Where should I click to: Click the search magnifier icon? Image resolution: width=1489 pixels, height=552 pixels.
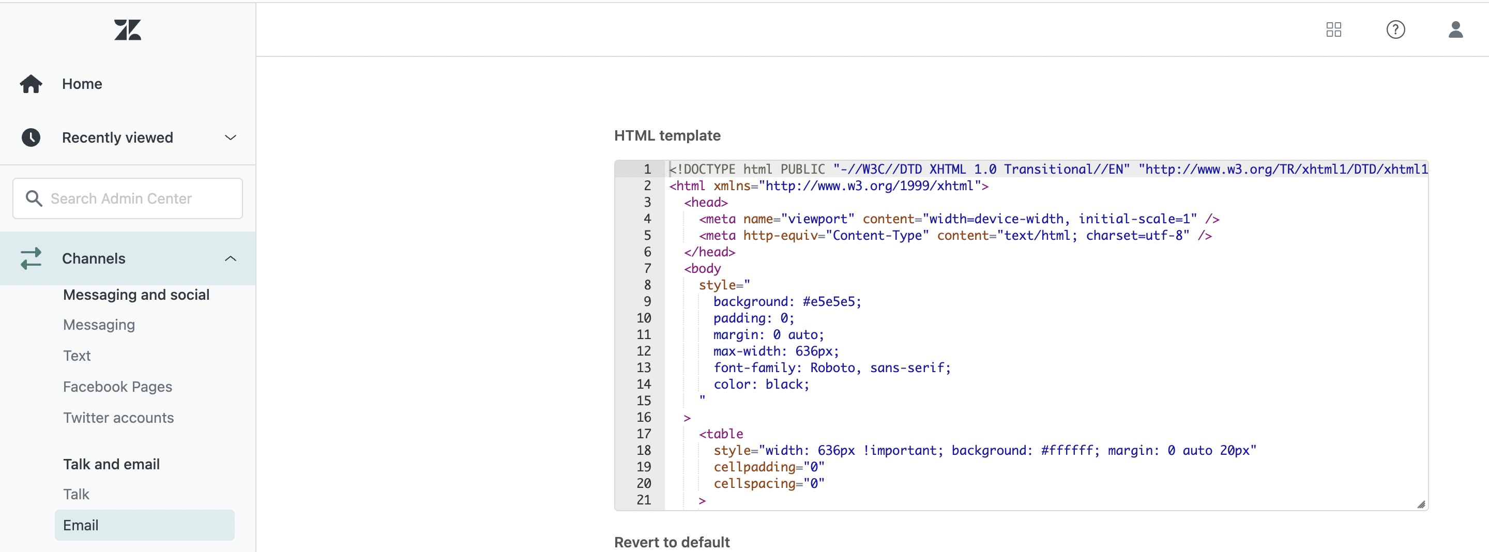coord(34,199)
